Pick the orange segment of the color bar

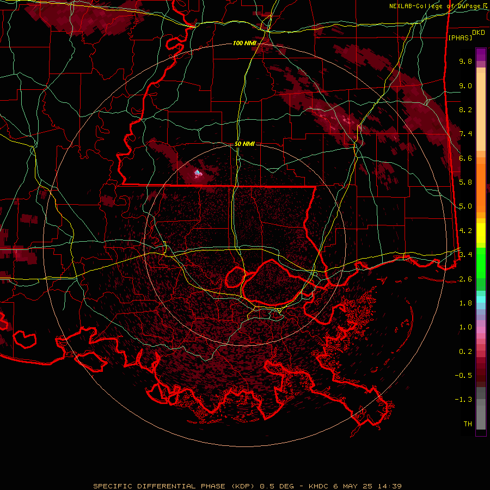(x=481, y=187)
